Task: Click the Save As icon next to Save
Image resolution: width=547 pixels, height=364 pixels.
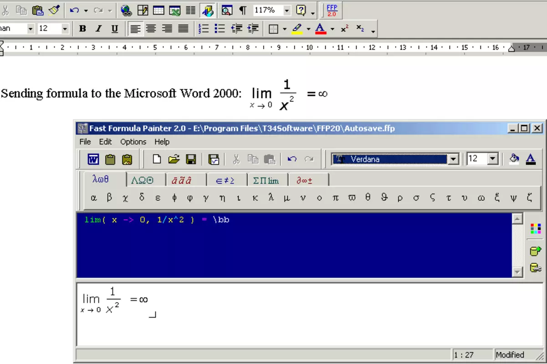Action: [x=213, y=159]
